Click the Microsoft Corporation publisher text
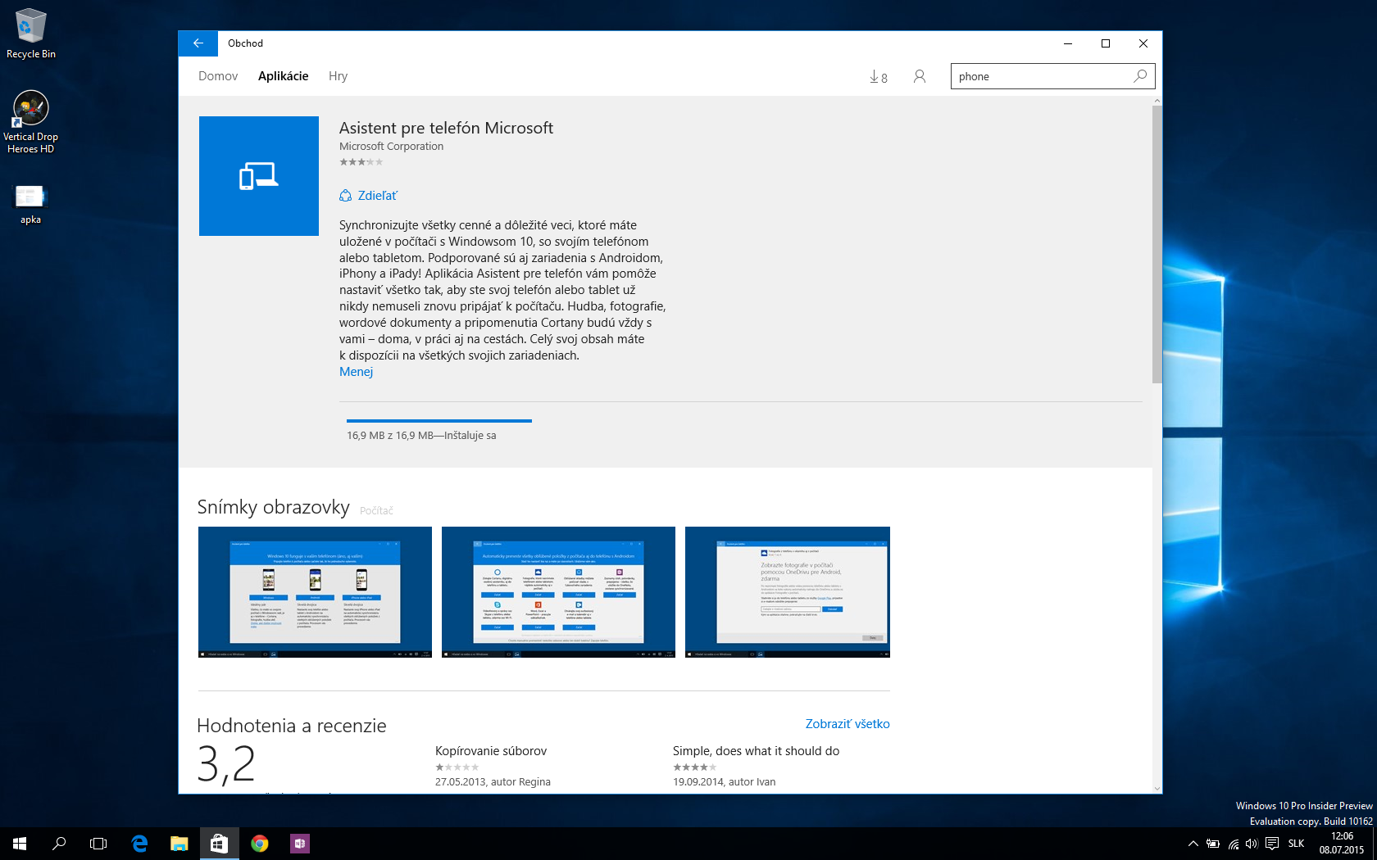This screenshot has height=860, width=1377. [x=391, y=147]
